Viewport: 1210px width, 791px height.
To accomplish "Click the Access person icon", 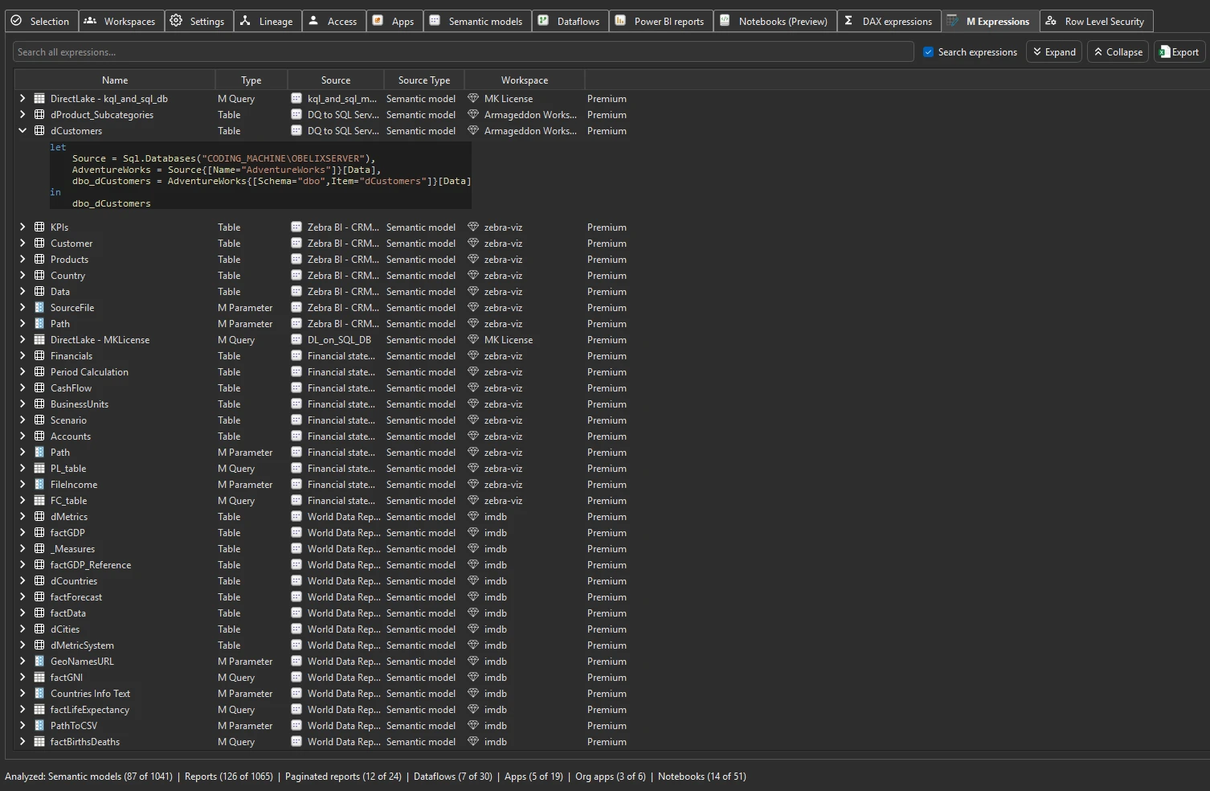I will pos(313,21).
